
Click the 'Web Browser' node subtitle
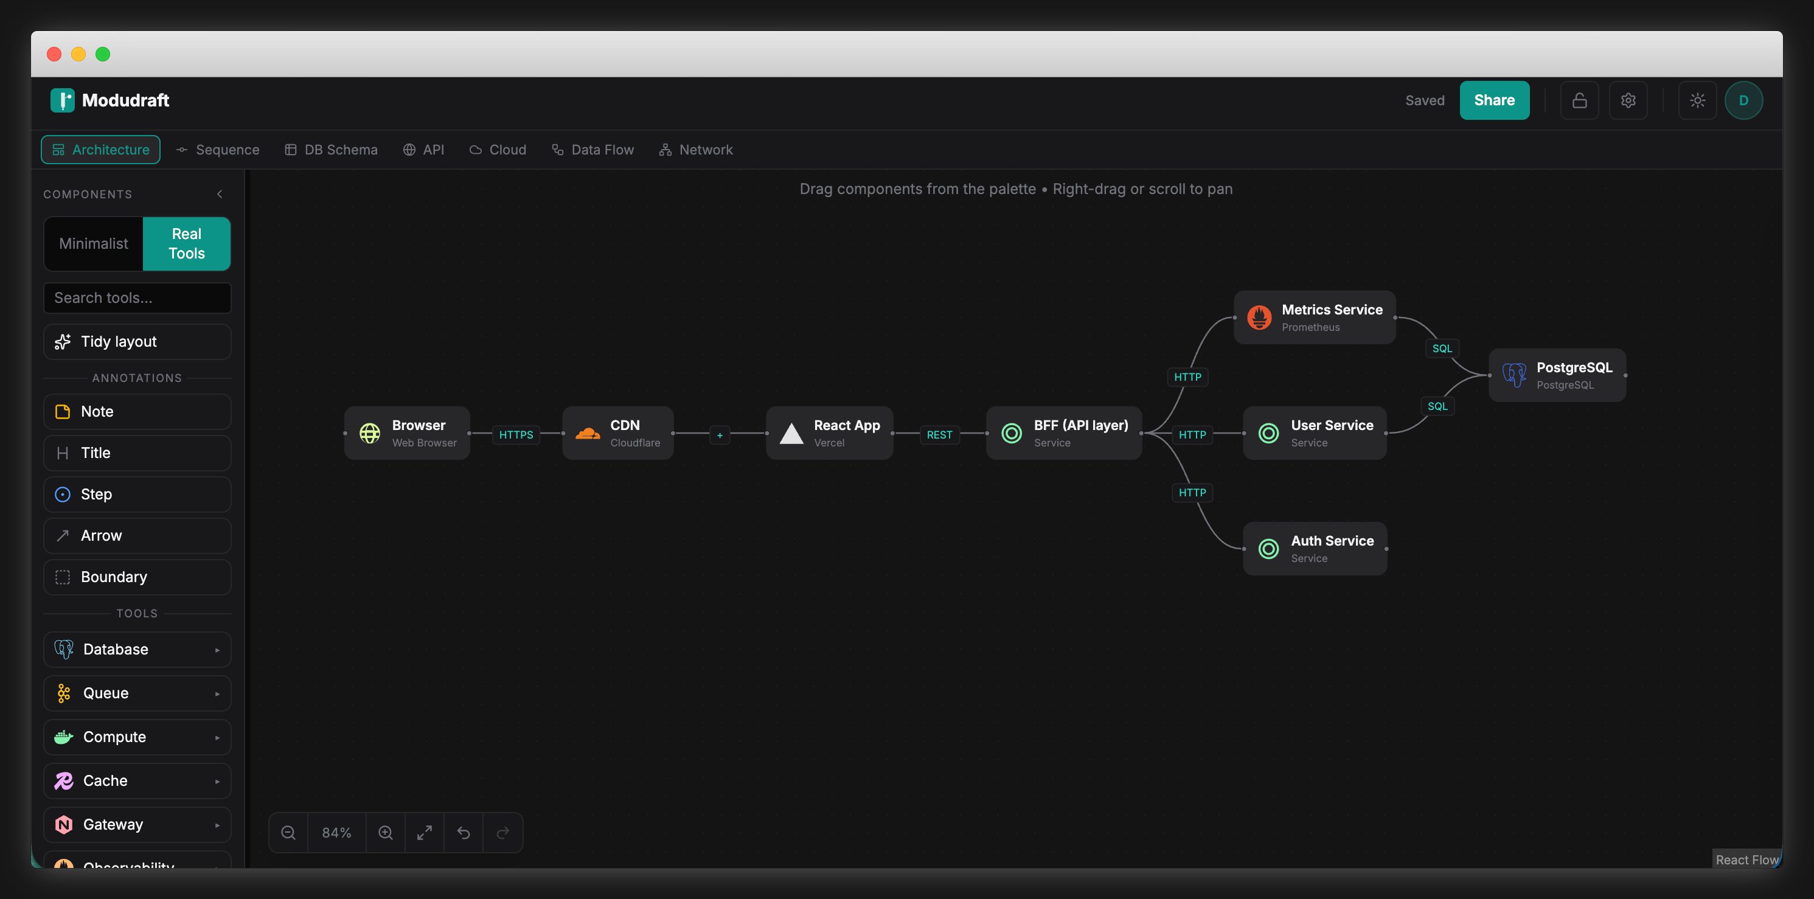425,443
